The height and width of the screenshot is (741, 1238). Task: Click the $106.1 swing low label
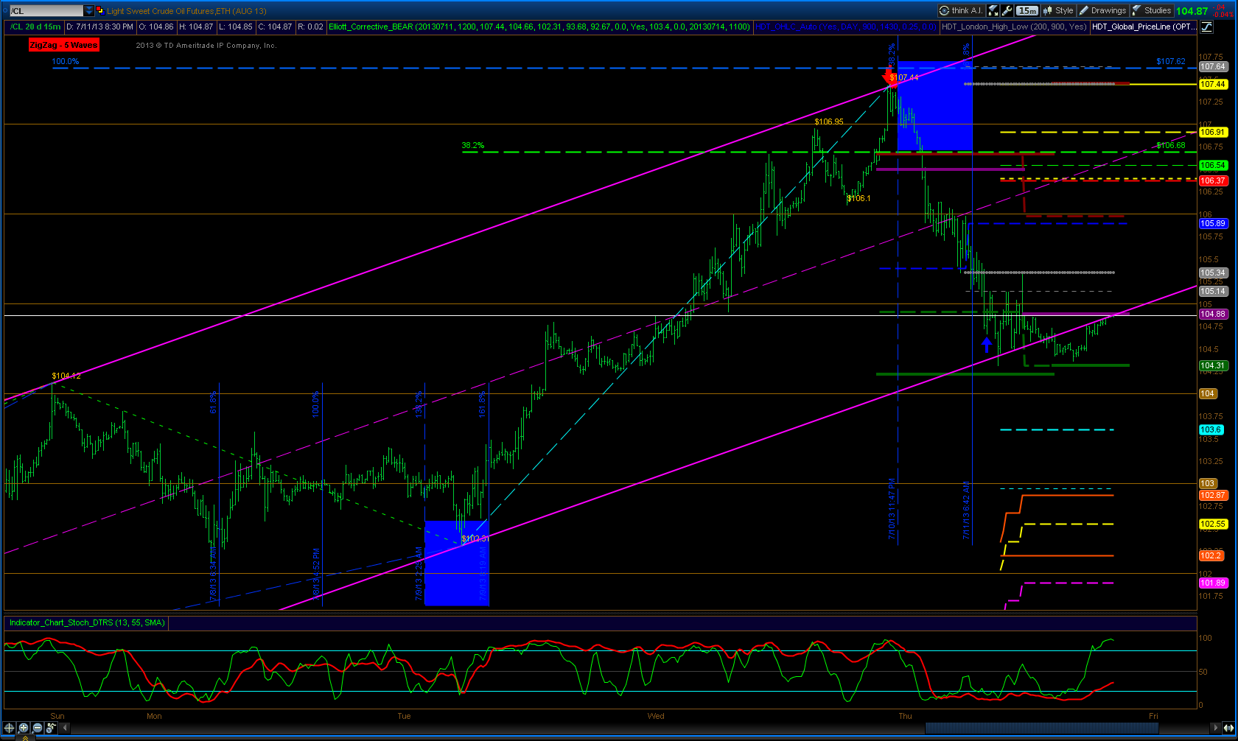tap(858, 198)
